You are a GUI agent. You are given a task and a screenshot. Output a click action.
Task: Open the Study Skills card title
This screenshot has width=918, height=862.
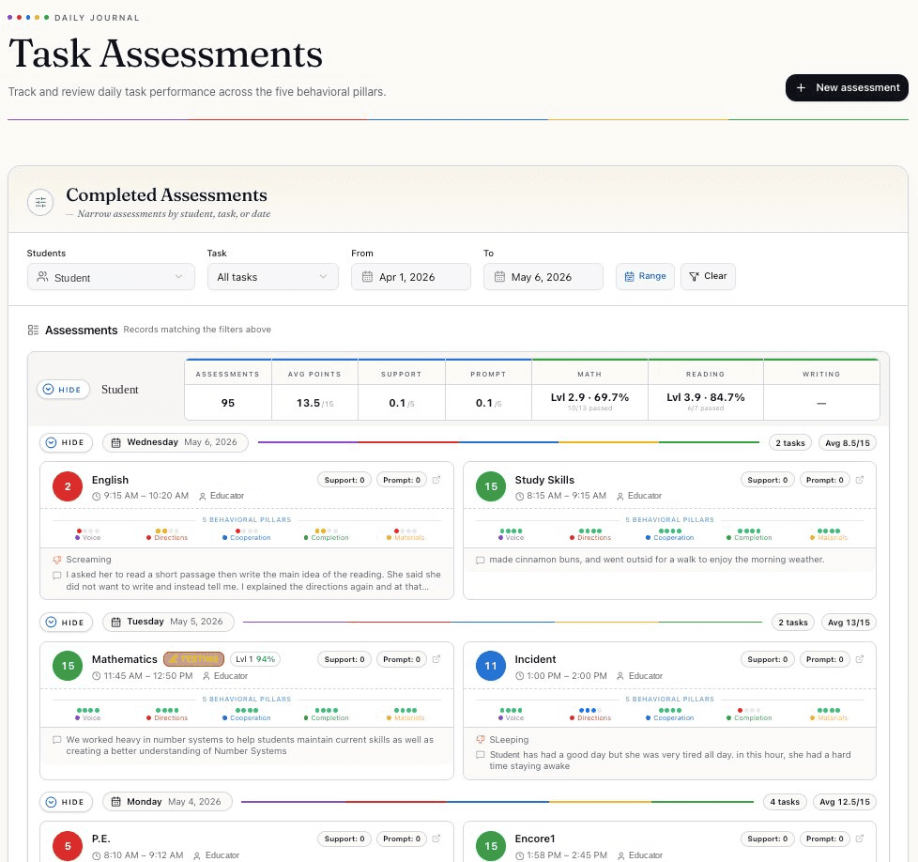point(544,480)
